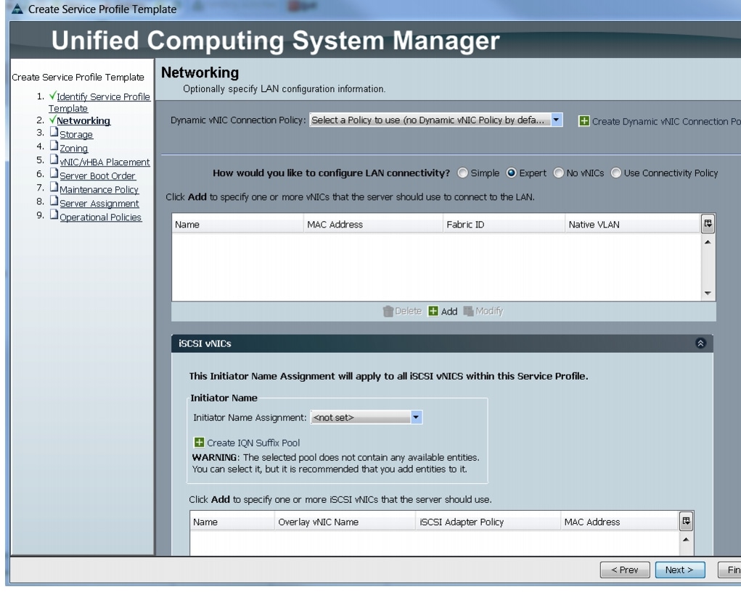This screenshot has height=592, width=741.
Task: Sort vNIC table by the Name column
Action: tap(237, 224)
